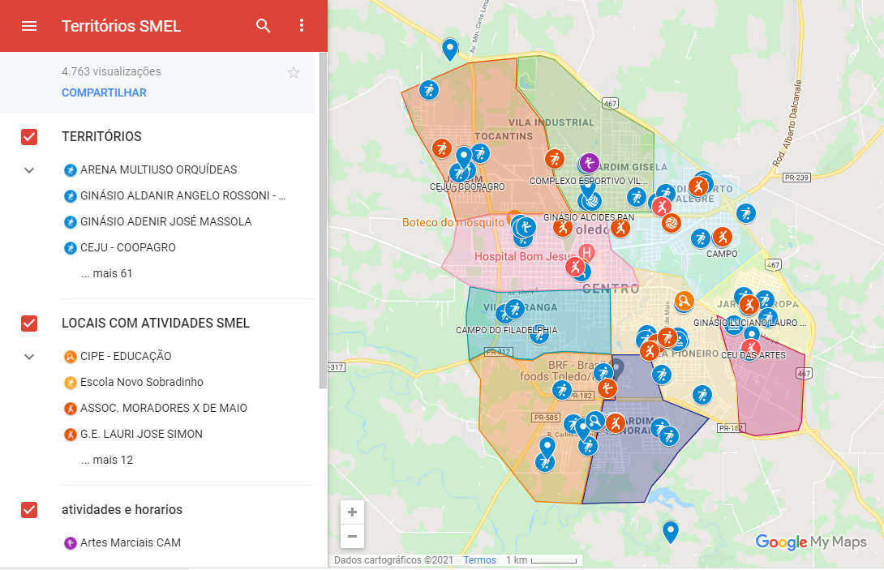Select Escola Novo Sobradinho list entry
884x570 pixels.
click(141, 382)
